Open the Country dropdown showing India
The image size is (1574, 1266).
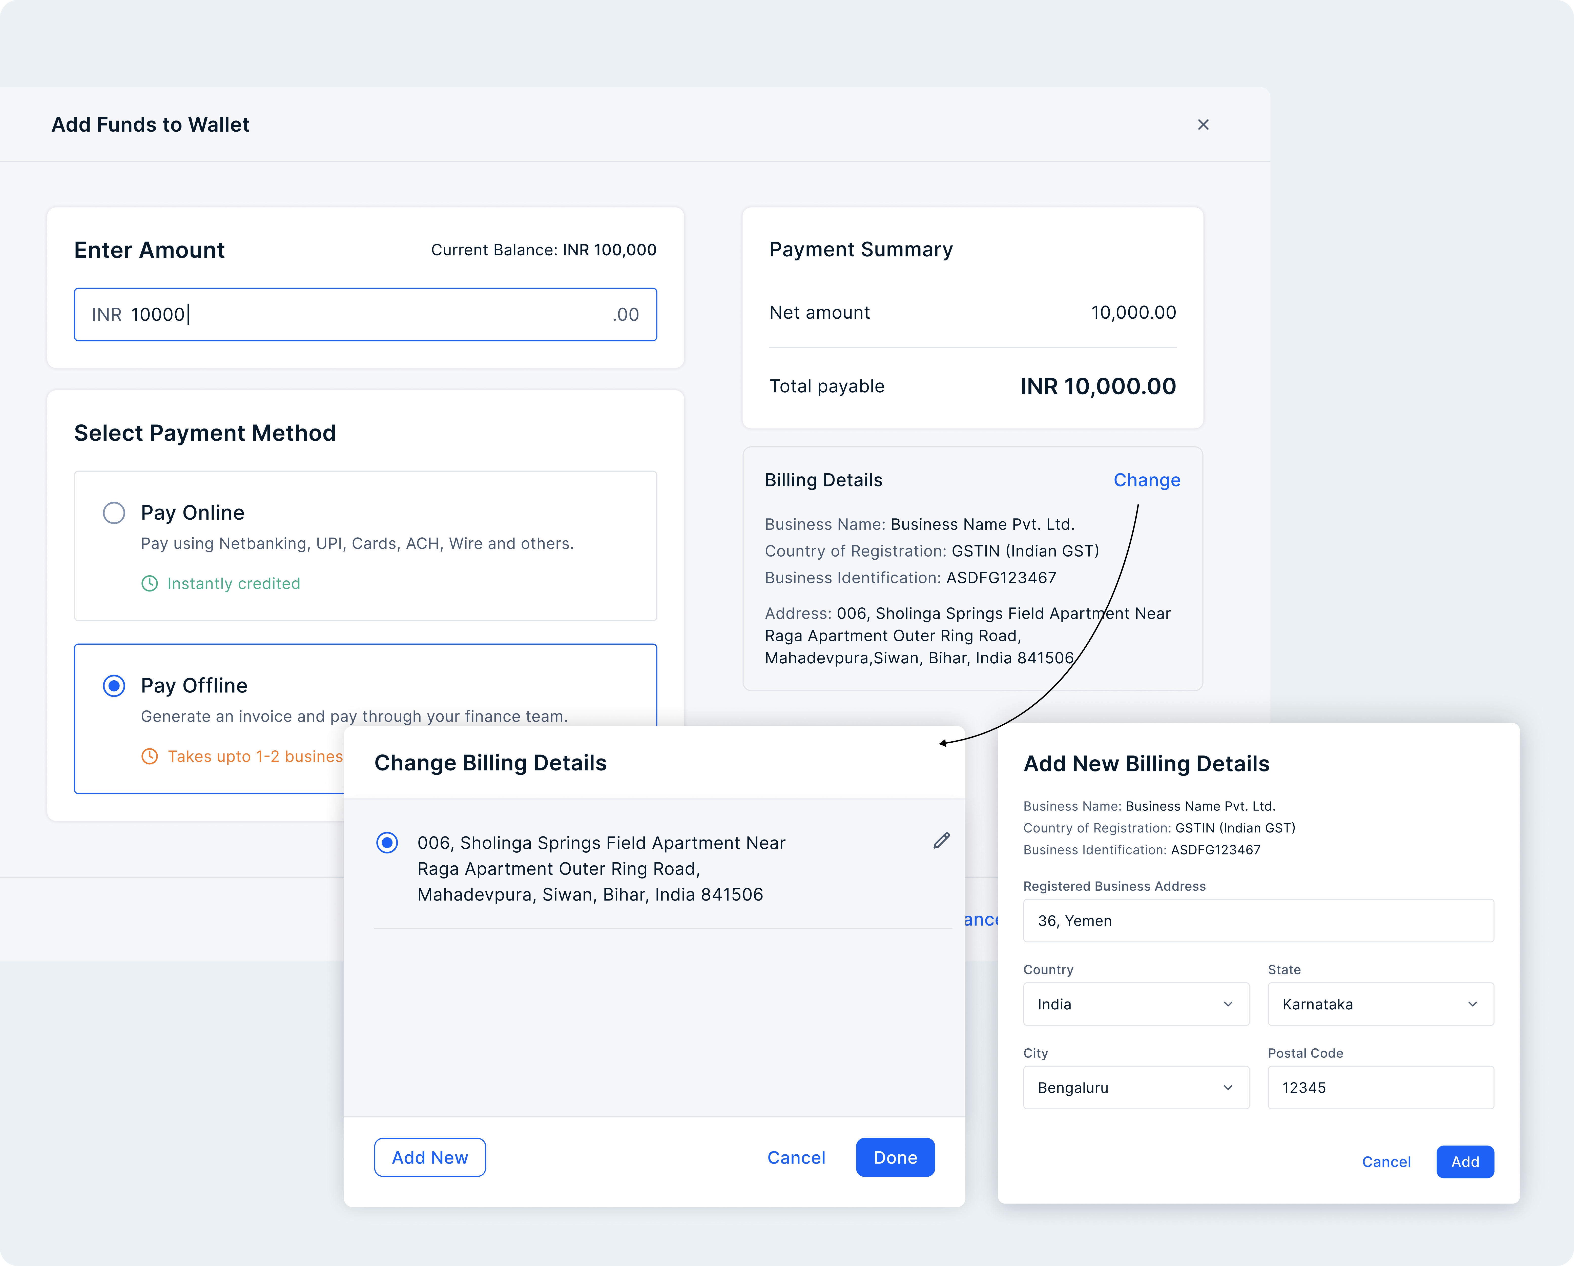(x=1136, y=1004)
